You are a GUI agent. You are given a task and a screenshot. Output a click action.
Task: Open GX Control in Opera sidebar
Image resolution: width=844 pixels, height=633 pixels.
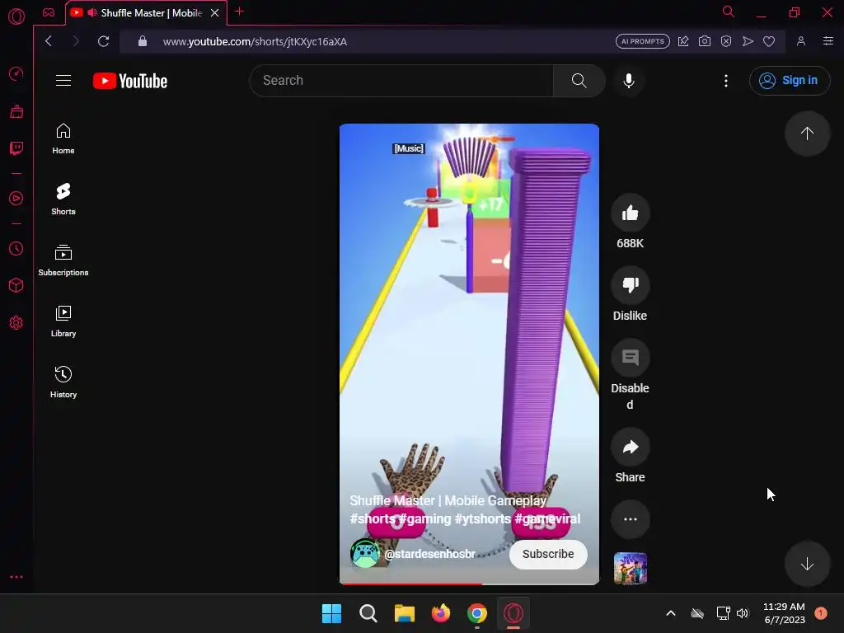pos(16,73)
